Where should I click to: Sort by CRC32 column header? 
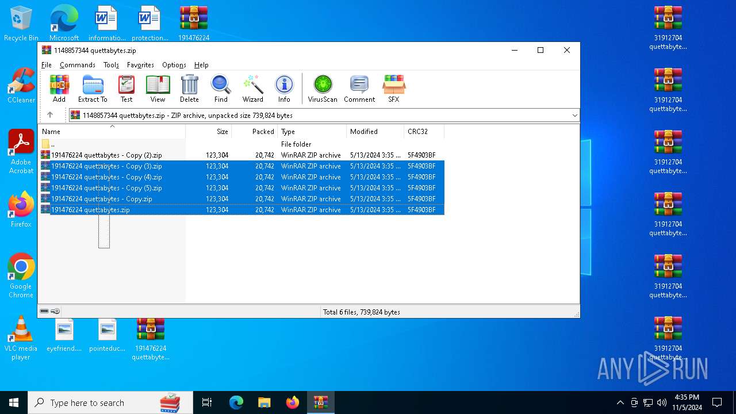[x=424, y=132]
